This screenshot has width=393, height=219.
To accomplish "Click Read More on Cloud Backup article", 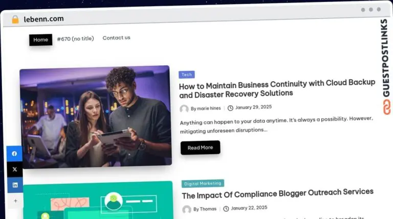I will 200,148.
